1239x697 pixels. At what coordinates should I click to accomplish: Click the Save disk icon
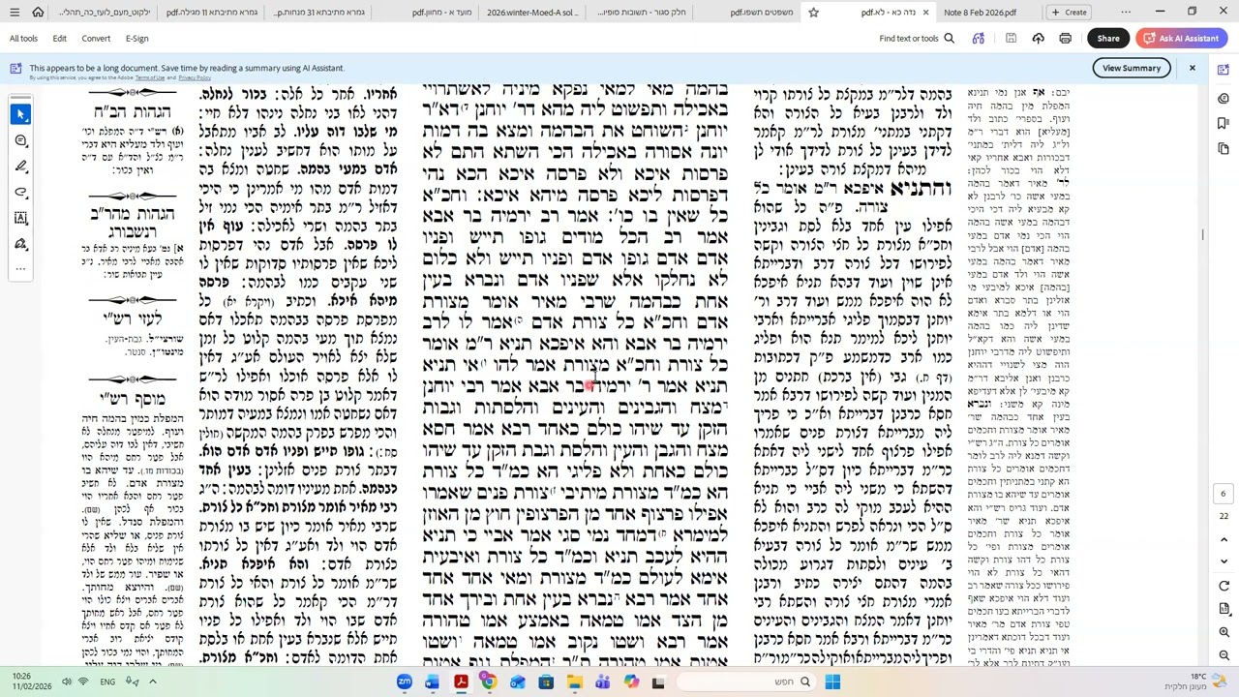point(1011,39)
